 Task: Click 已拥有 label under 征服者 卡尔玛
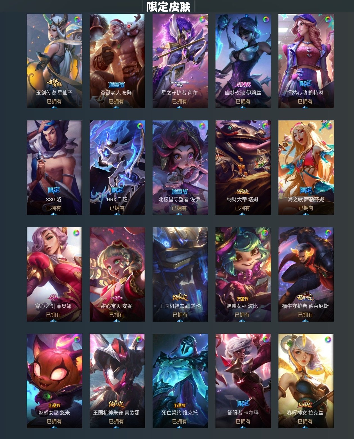click(x=243, y=421)
